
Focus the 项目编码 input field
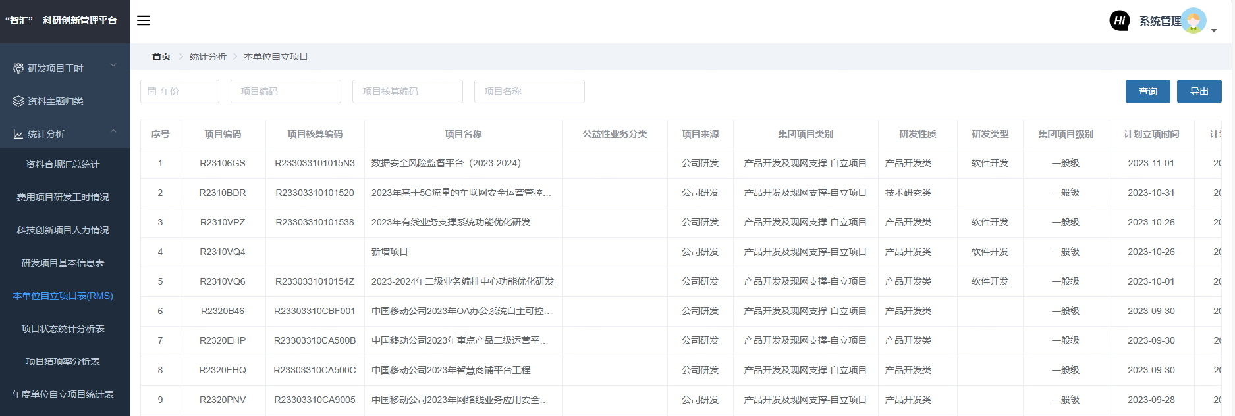point(285,91)
